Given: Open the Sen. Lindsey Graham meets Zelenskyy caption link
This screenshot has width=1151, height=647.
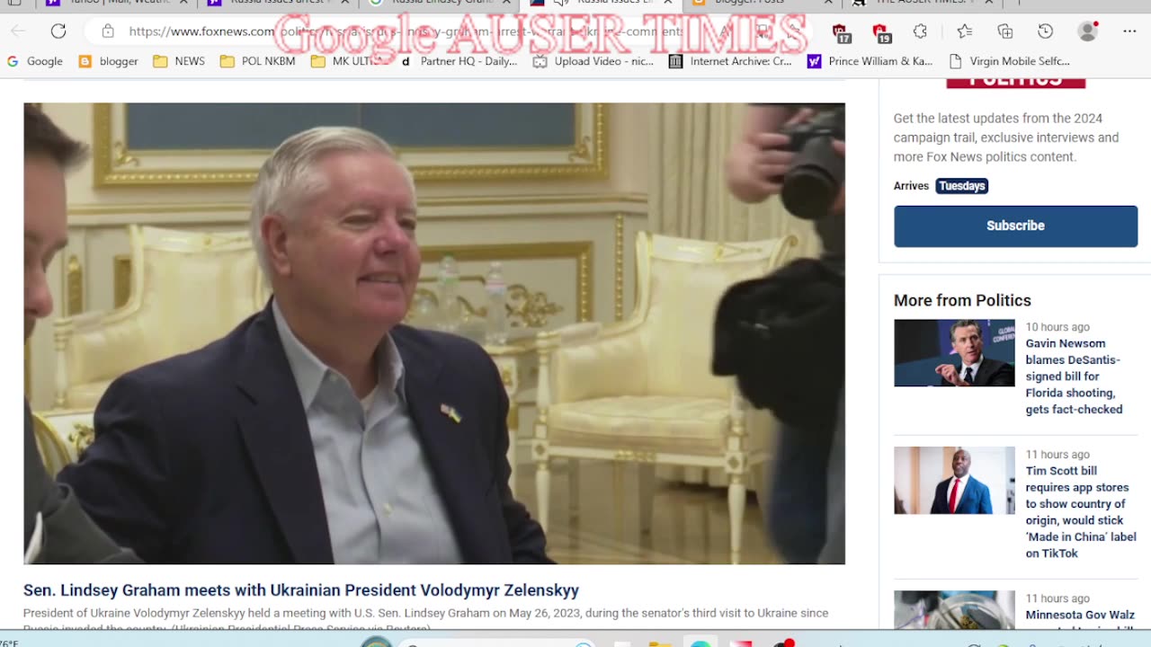Looking at the screenshot, I should [x=301, y=590].
